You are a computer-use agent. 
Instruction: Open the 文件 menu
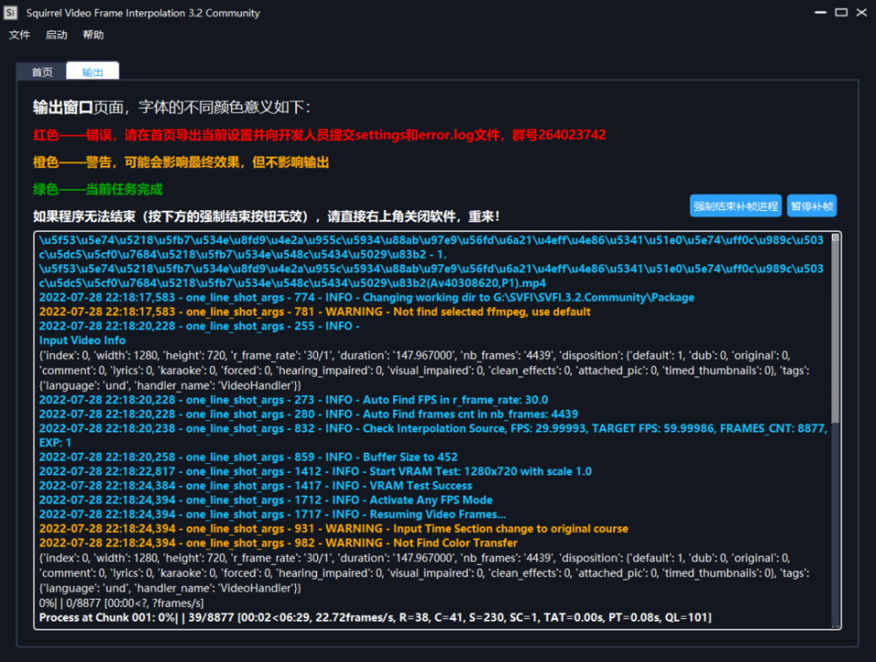point(19,35)
